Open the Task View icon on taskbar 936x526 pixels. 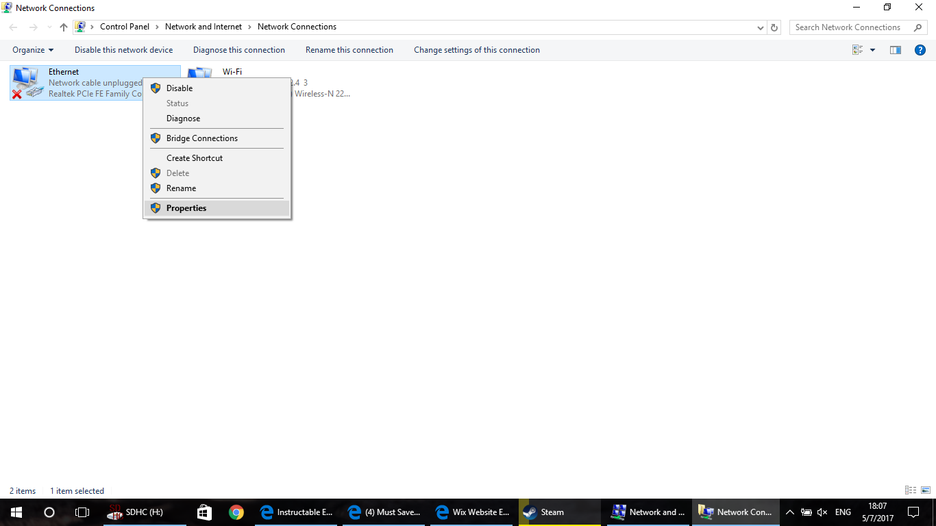click(x=82, y=512)
